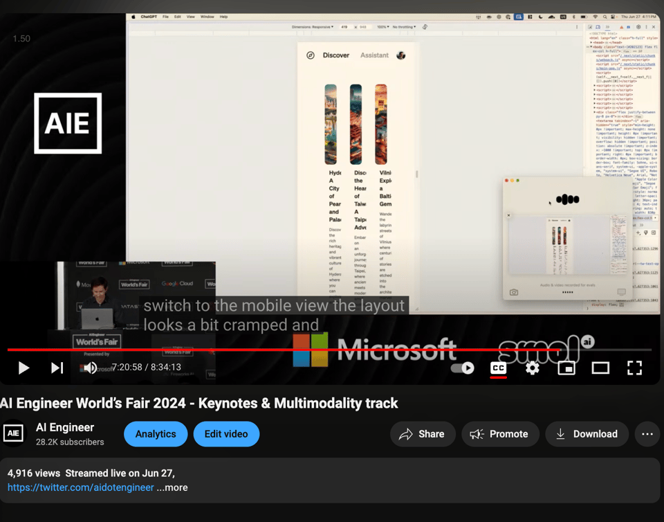Open the YouTube settings gear
Image resolution: width=664 pixels, height=522 pixels.
[x=532, y=368]
